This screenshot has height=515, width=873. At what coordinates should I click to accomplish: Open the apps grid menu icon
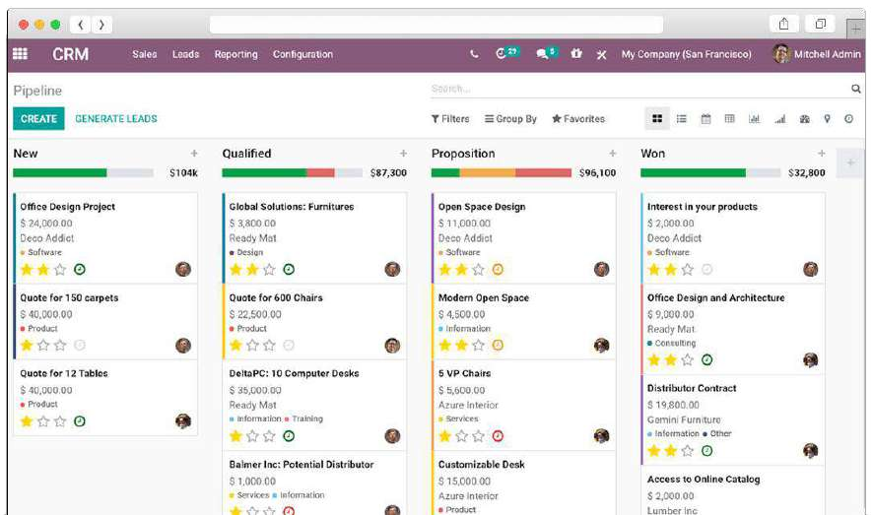tap(20, 54)
